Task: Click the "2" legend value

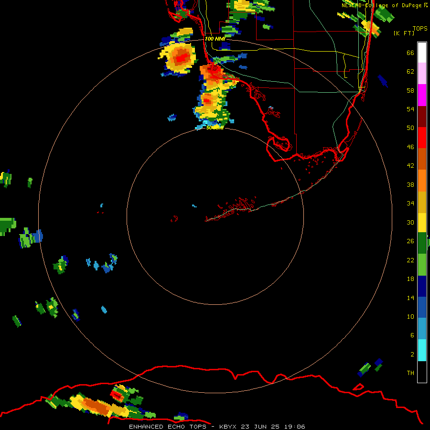Action: point(412,355)
